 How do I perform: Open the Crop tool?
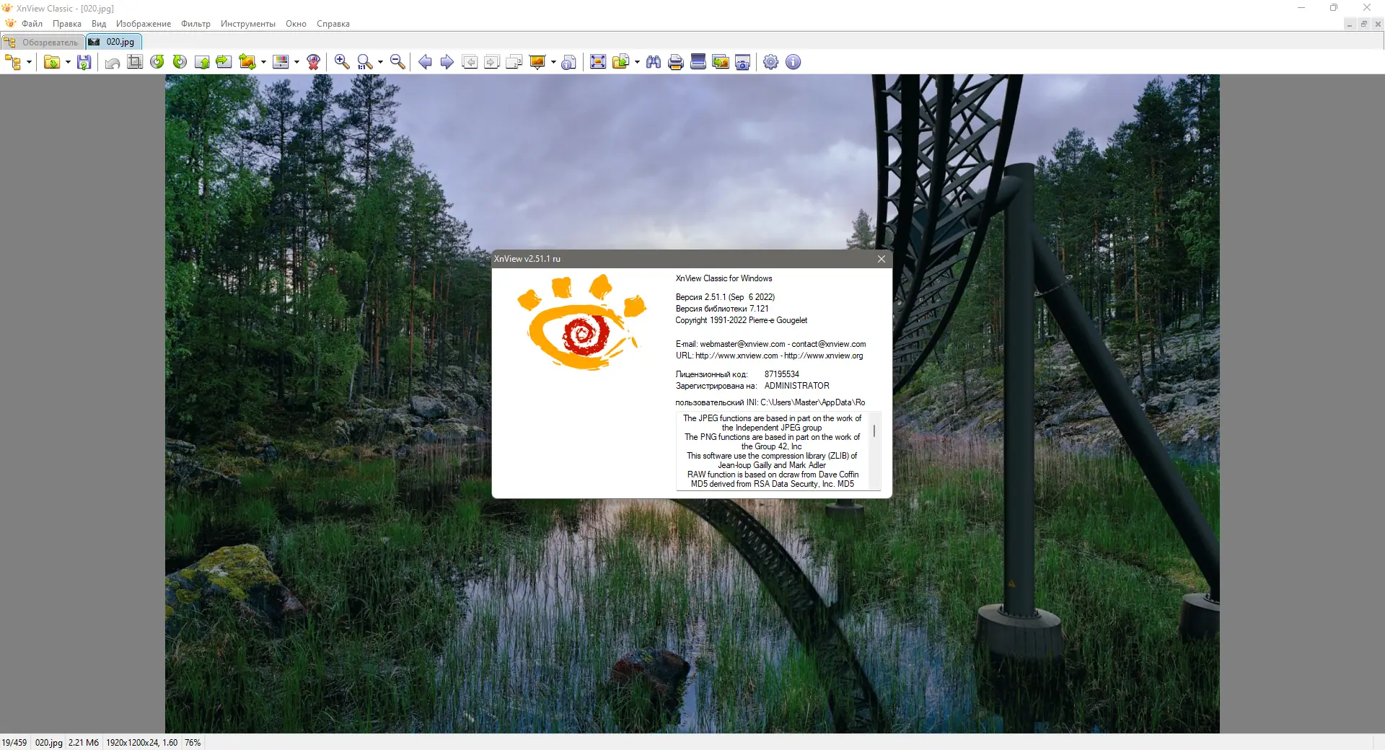click(134, 62)
